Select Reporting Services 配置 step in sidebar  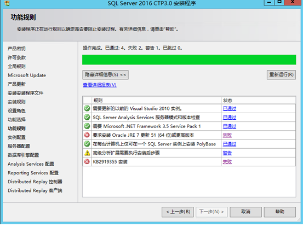(33, 173)
